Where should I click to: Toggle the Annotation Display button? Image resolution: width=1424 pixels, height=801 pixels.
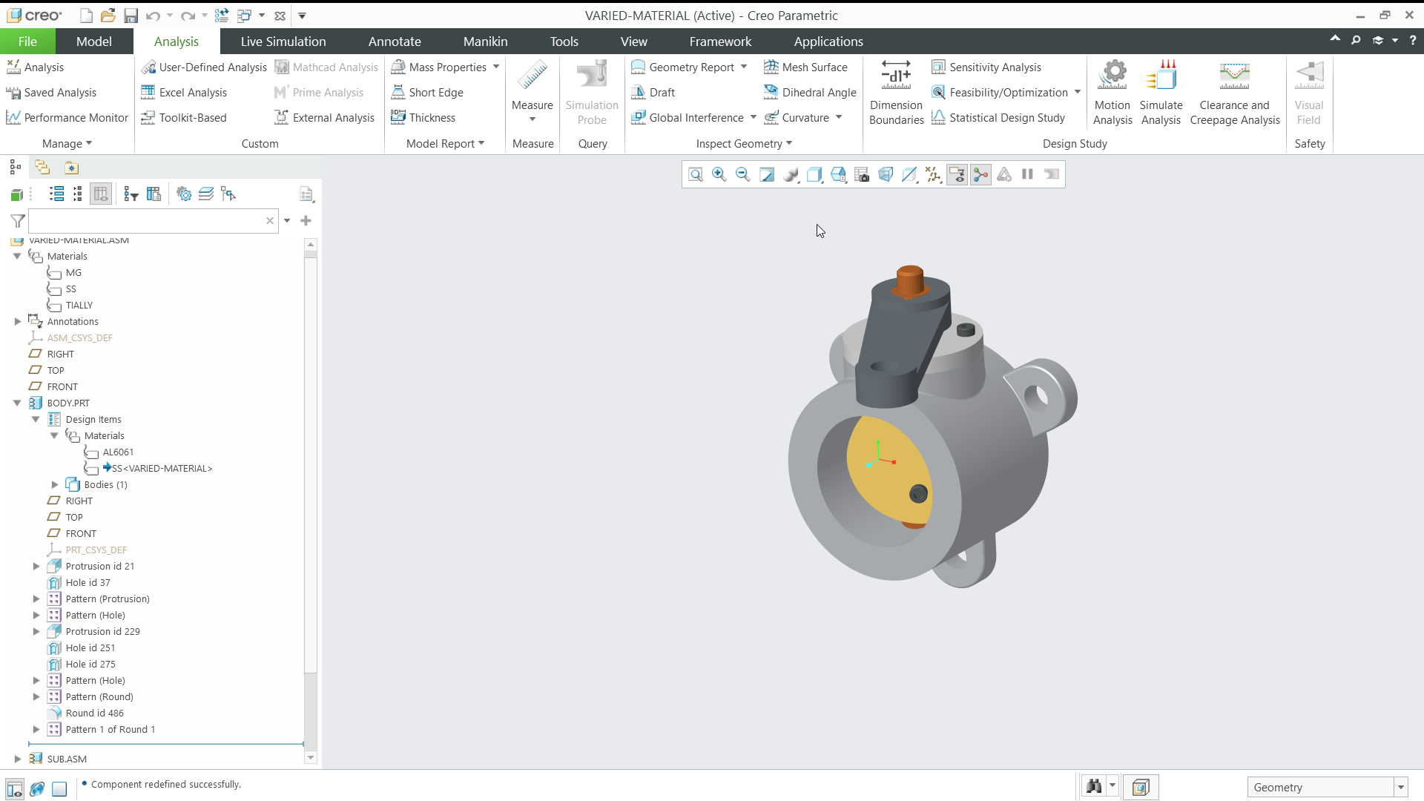pos(957,174)
